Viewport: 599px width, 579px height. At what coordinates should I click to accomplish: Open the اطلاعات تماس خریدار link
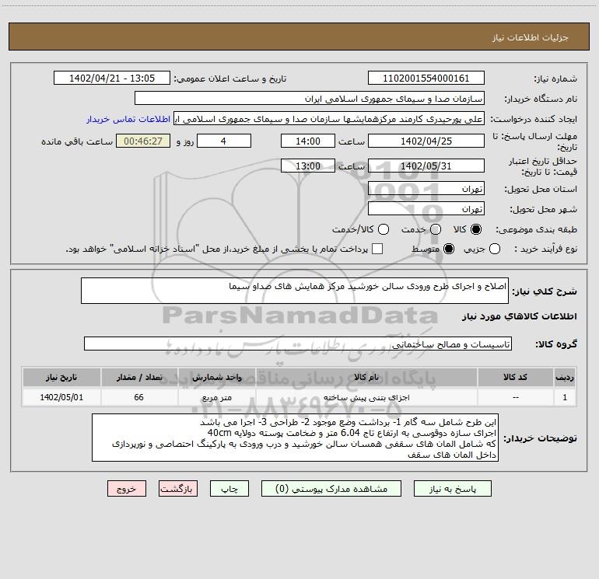128,119
